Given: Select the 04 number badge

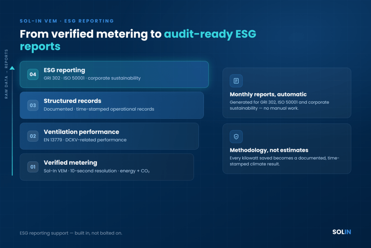Looking at the screenshot, I should coord(33,74).
